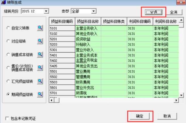This screenshot has height=123, width=186.
Task: Select the 售价(计划价)销售成本结转 radio option
Action: click(x=8, y=68)
